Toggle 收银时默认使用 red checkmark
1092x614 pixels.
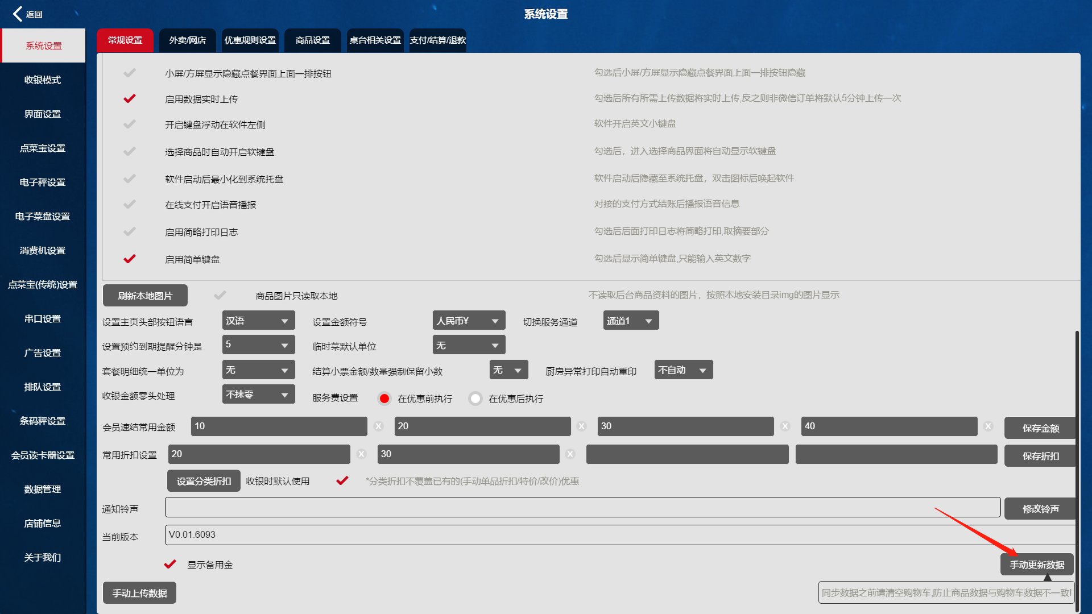(342, 481)
